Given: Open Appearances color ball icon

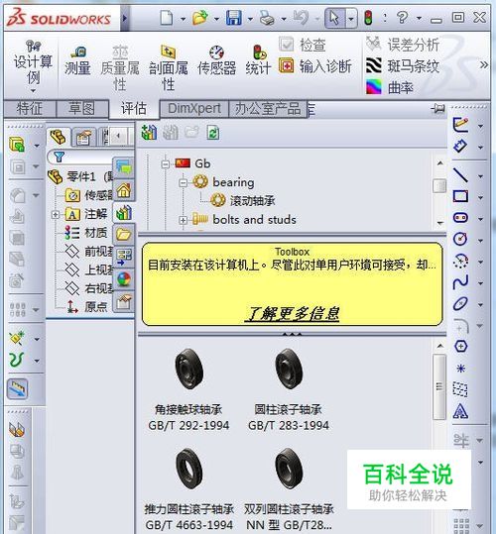Looking at the screenshot, I should [x=123, y=279].
